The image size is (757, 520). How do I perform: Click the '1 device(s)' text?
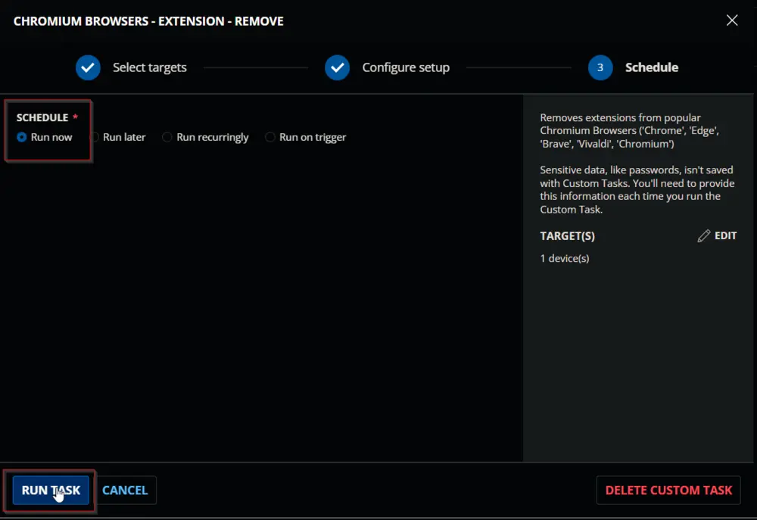(565, 258)
